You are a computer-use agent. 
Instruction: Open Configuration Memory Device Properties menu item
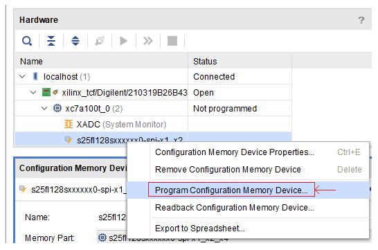tap(234, 152)
